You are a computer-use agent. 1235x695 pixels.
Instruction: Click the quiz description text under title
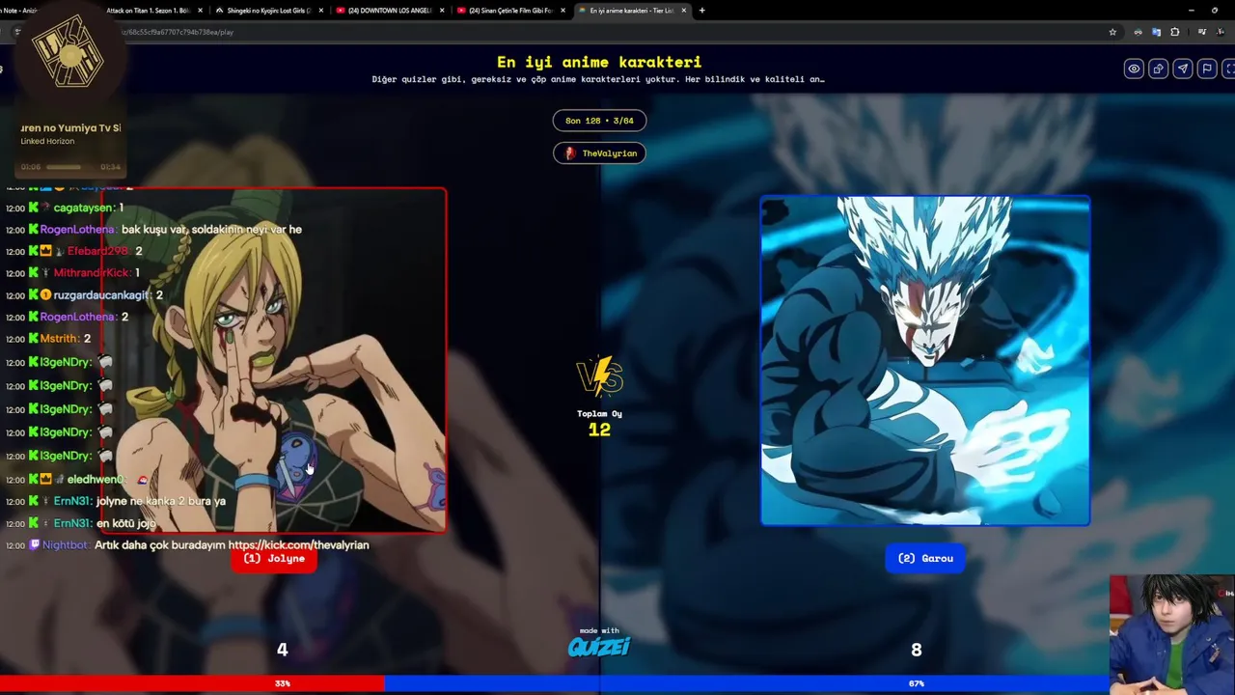[x=598, y=79]
